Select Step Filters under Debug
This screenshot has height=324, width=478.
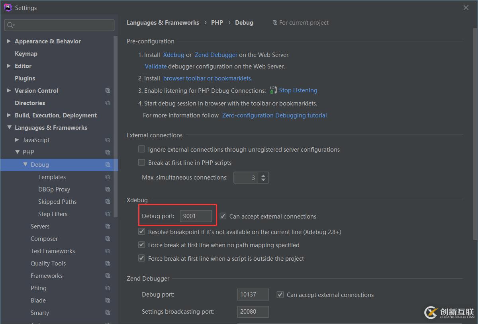53,214
